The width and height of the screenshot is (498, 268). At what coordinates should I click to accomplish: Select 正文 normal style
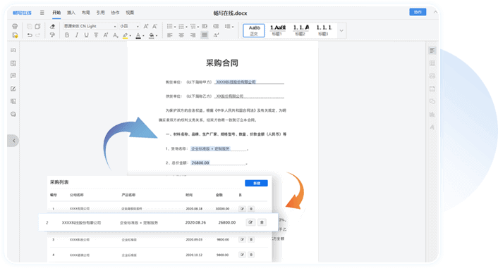click(x=254, y=30)
